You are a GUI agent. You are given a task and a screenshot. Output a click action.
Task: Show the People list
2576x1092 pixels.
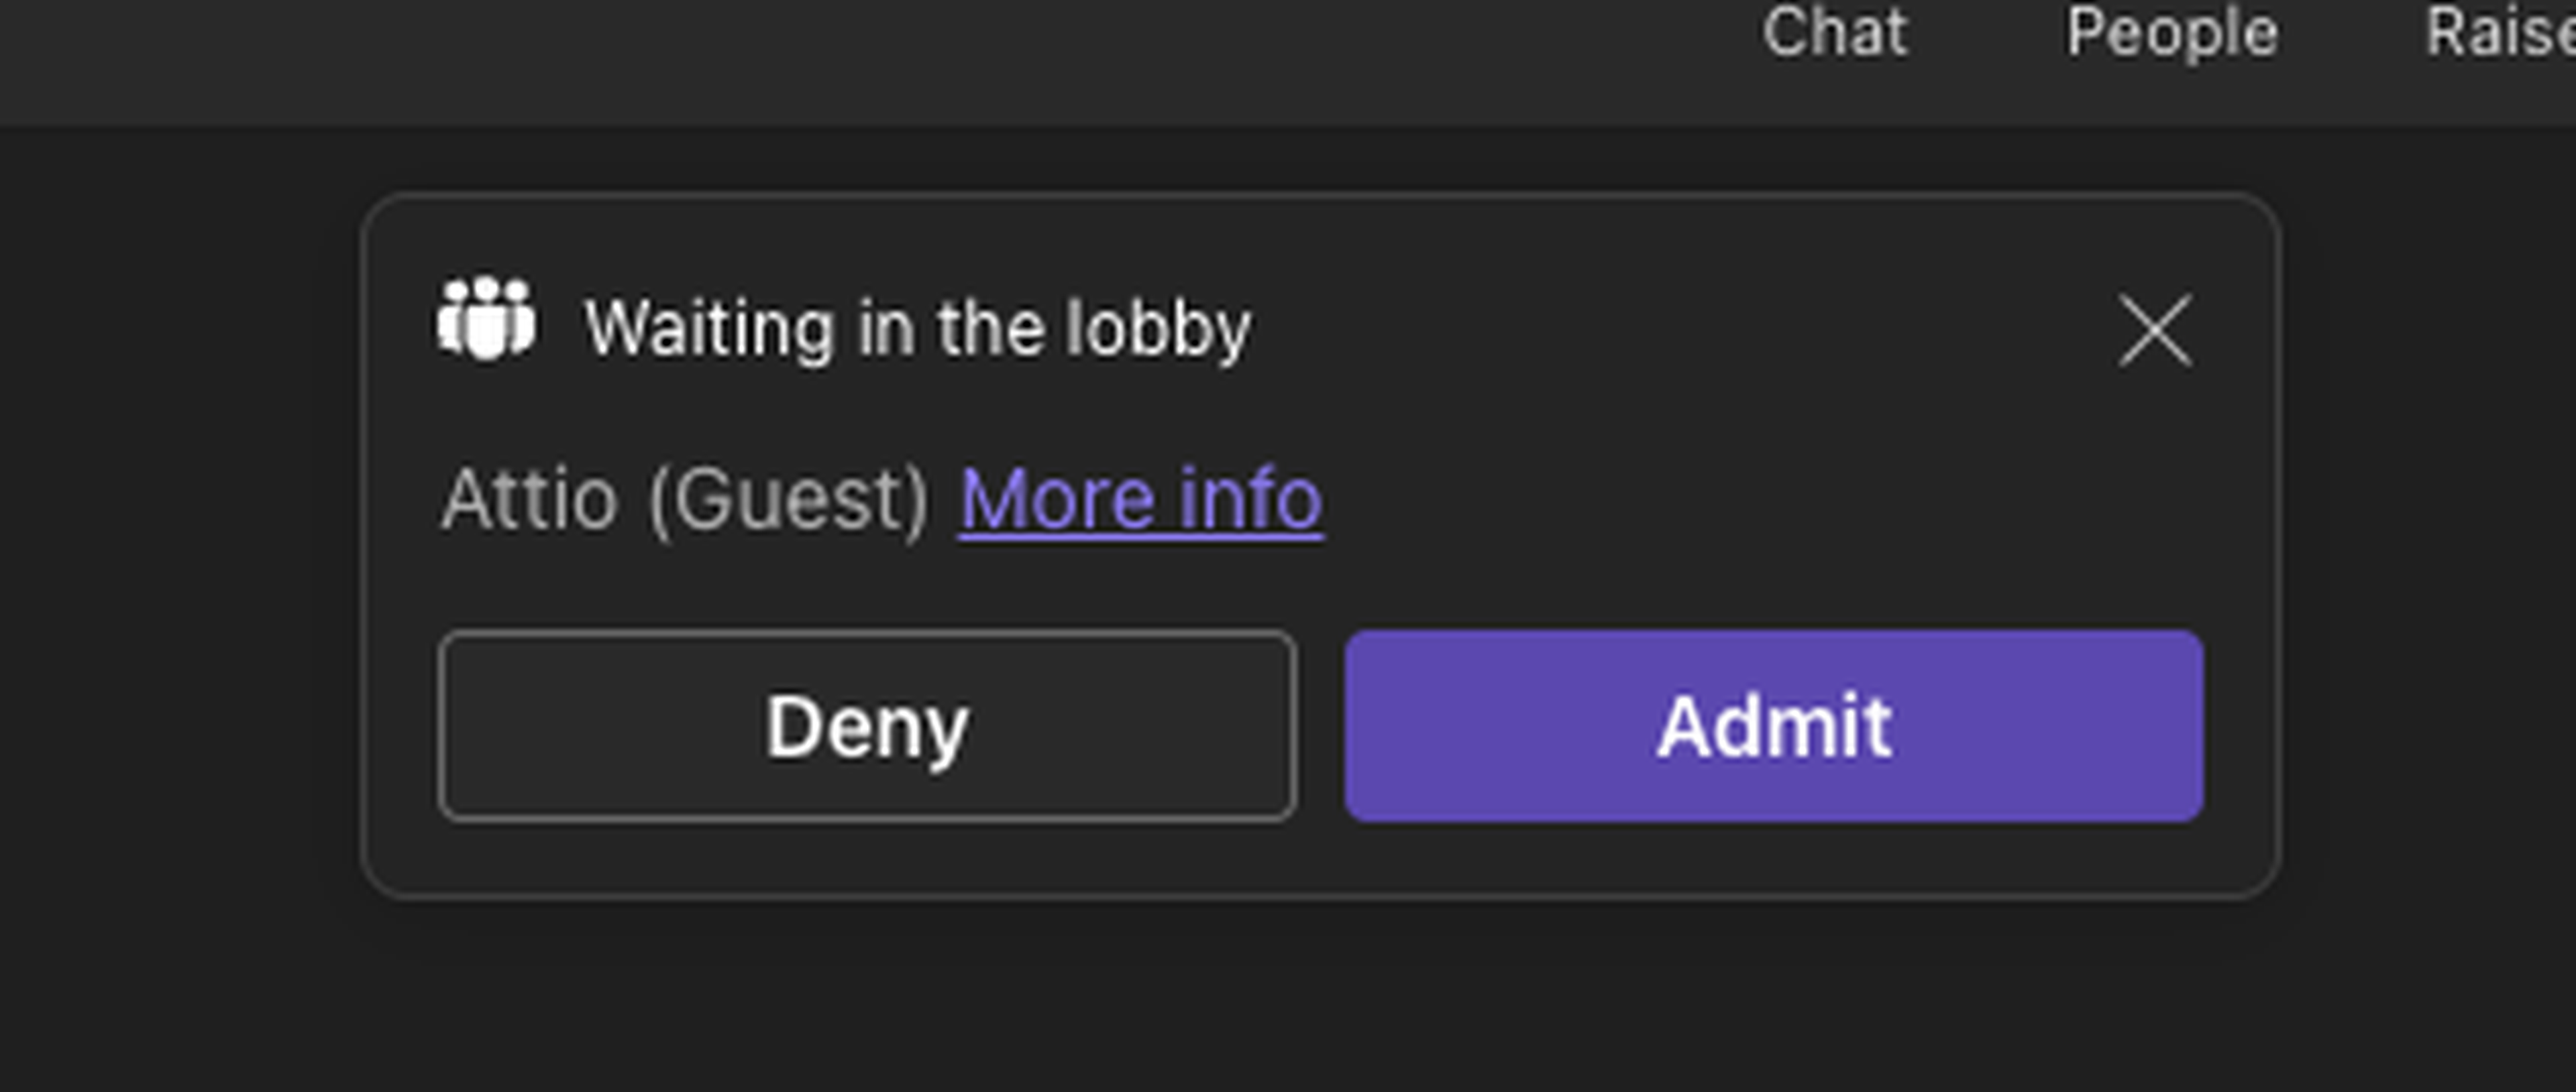2172,33
